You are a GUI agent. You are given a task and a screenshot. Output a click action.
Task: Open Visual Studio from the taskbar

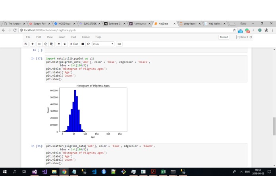click(x=35, y=172)
